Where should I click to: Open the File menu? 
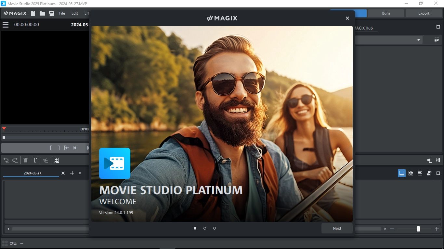point(62,13)
